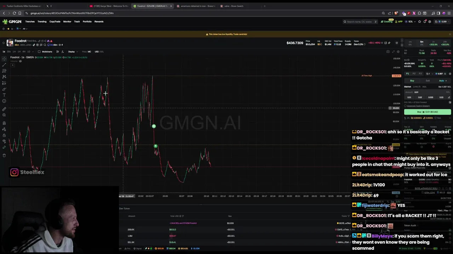This screenshot has height=254, width=453.
Task: Open header settings gear
Action: tap(430, 22)
